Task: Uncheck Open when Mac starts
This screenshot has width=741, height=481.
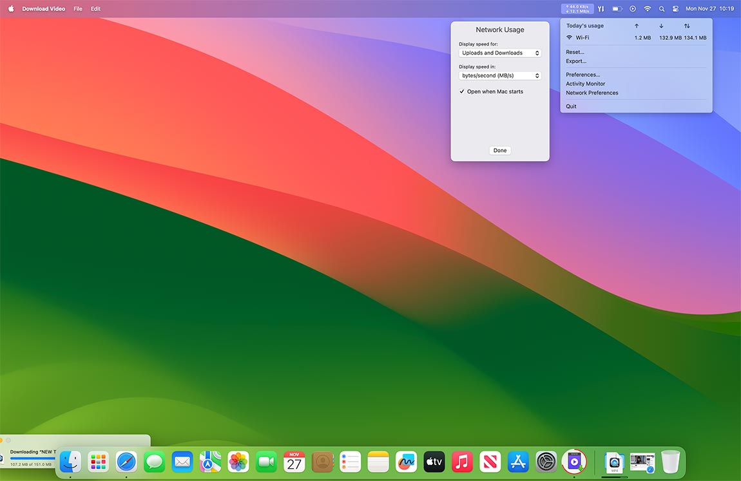Action: click(x=461, y=91)
